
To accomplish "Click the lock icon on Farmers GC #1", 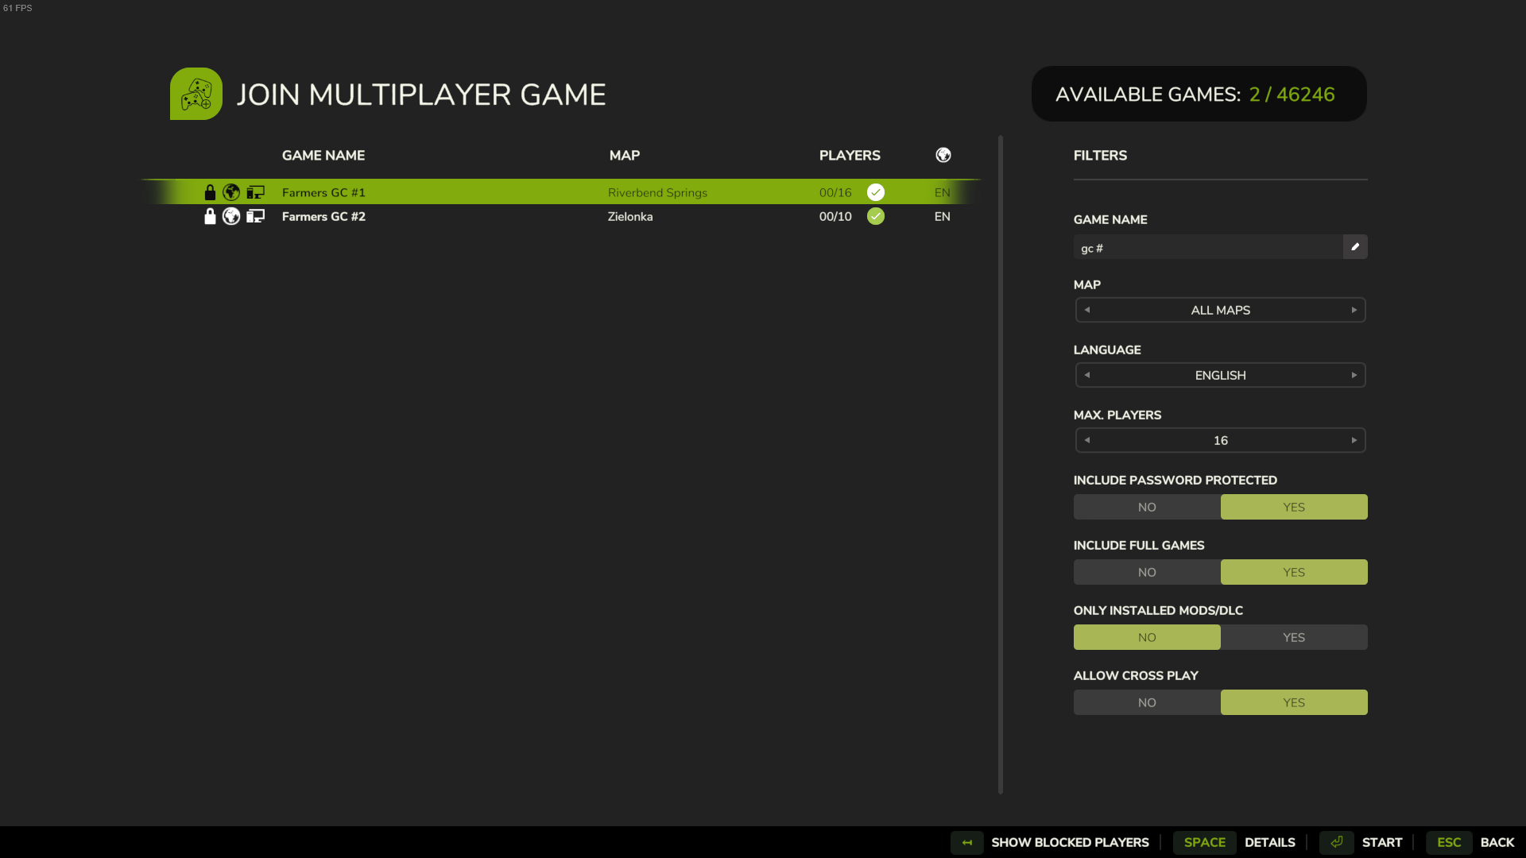I will (210, 192).
